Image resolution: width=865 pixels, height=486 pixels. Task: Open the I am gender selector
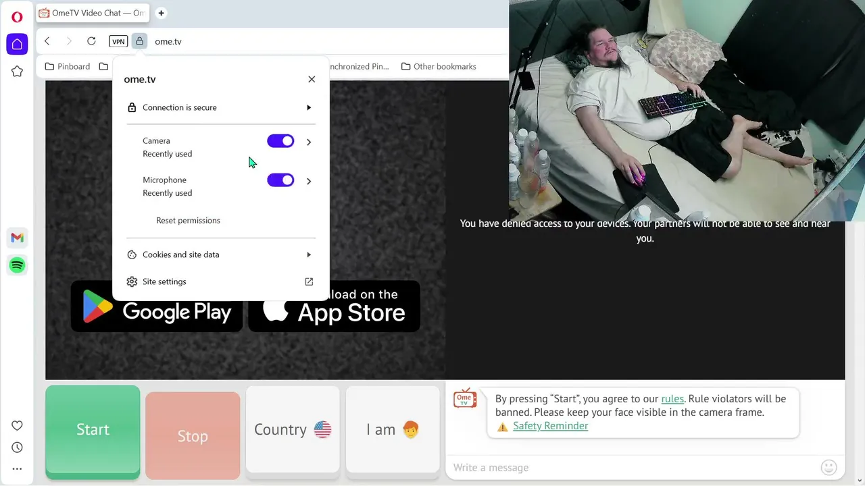pos(393,429)
